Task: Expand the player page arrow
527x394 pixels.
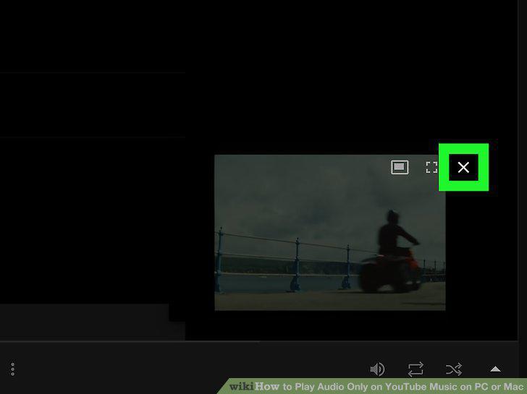Action: 495,369
